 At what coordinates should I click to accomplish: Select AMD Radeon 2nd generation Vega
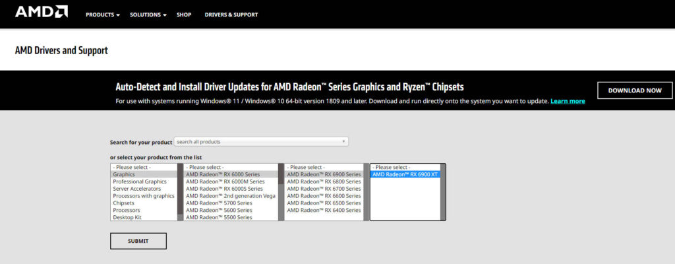(x=231, y=196)
